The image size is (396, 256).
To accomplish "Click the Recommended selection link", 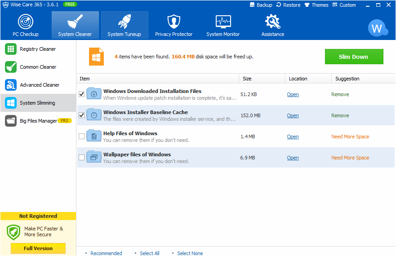I will pyautogui.click(x=106, y=253).
